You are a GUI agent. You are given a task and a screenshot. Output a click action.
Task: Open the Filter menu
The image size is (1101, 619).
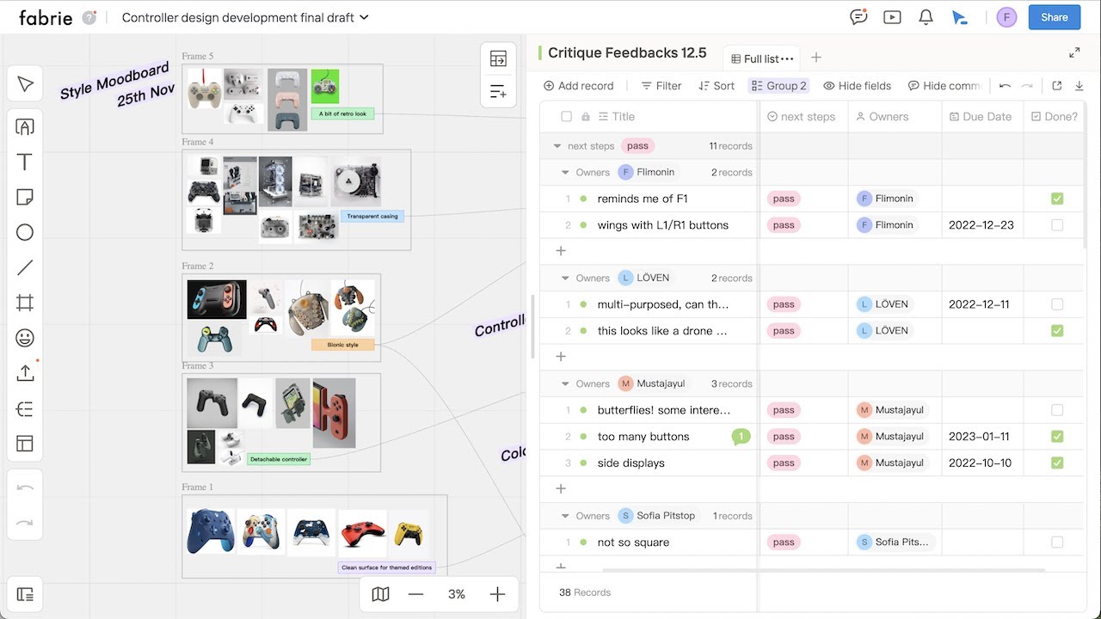click(x=661, y=86)
